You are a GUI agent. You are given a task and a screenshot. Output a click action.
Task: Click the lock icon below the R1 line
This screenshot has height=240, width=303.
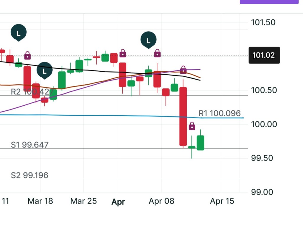[192, 126]
